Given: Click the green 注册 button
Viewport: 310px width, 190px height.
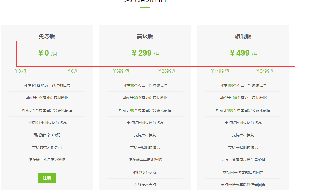Looking at the screenshot, I should tap(47, 178).
